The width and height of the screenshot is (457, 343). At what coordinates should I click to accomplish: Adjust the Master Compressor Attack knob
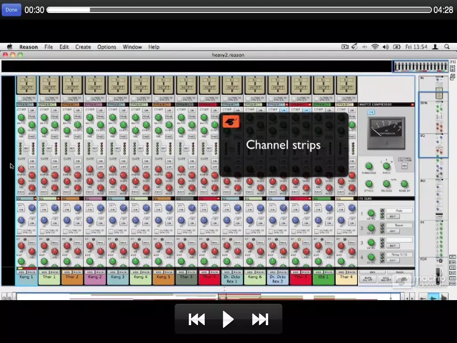tap(369, 184)
